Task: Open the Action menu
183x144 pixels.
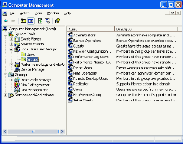Action: 25,13
